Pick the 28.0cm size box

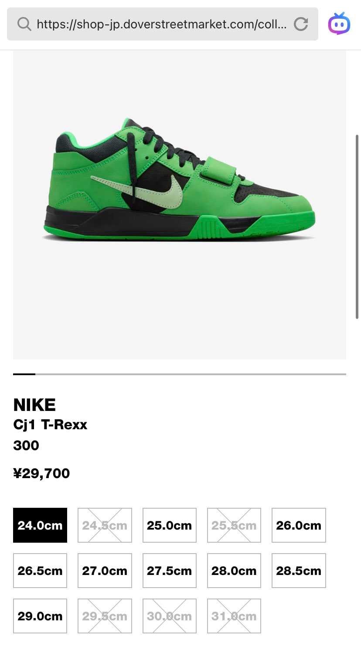click(234, 571)
